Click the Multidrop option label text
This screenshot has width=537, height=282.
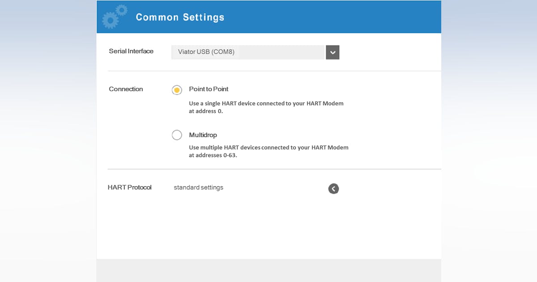pos(203,135)
